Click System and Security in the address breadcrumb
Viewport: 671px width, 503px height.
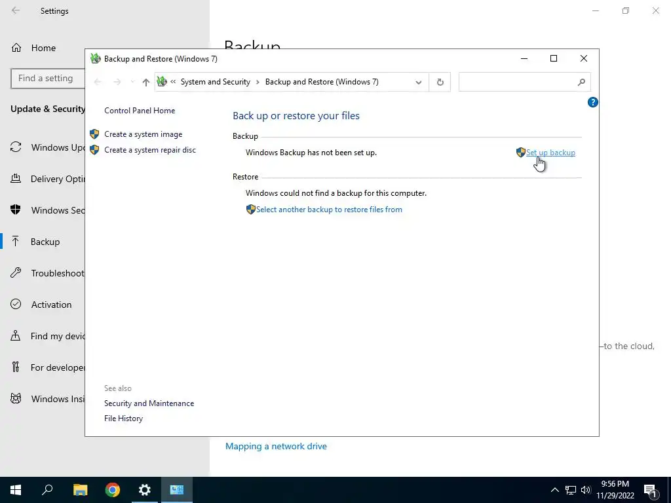click(x=215, y=82)
